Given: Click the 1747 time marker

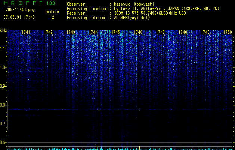Looking at the screenshot, I should click(x=161, y=32).
